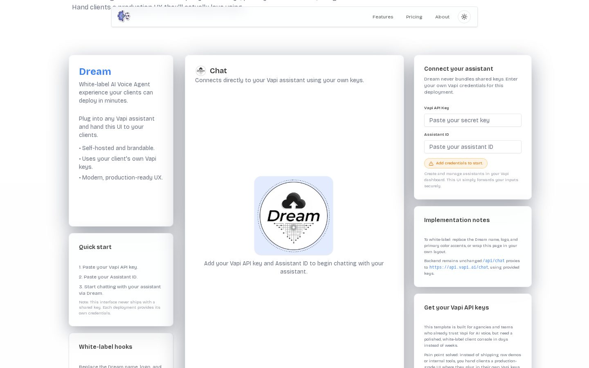Click the 'Self-hosted and brandable.' bullet
589x368 pixels.
(x=117, y=148)
